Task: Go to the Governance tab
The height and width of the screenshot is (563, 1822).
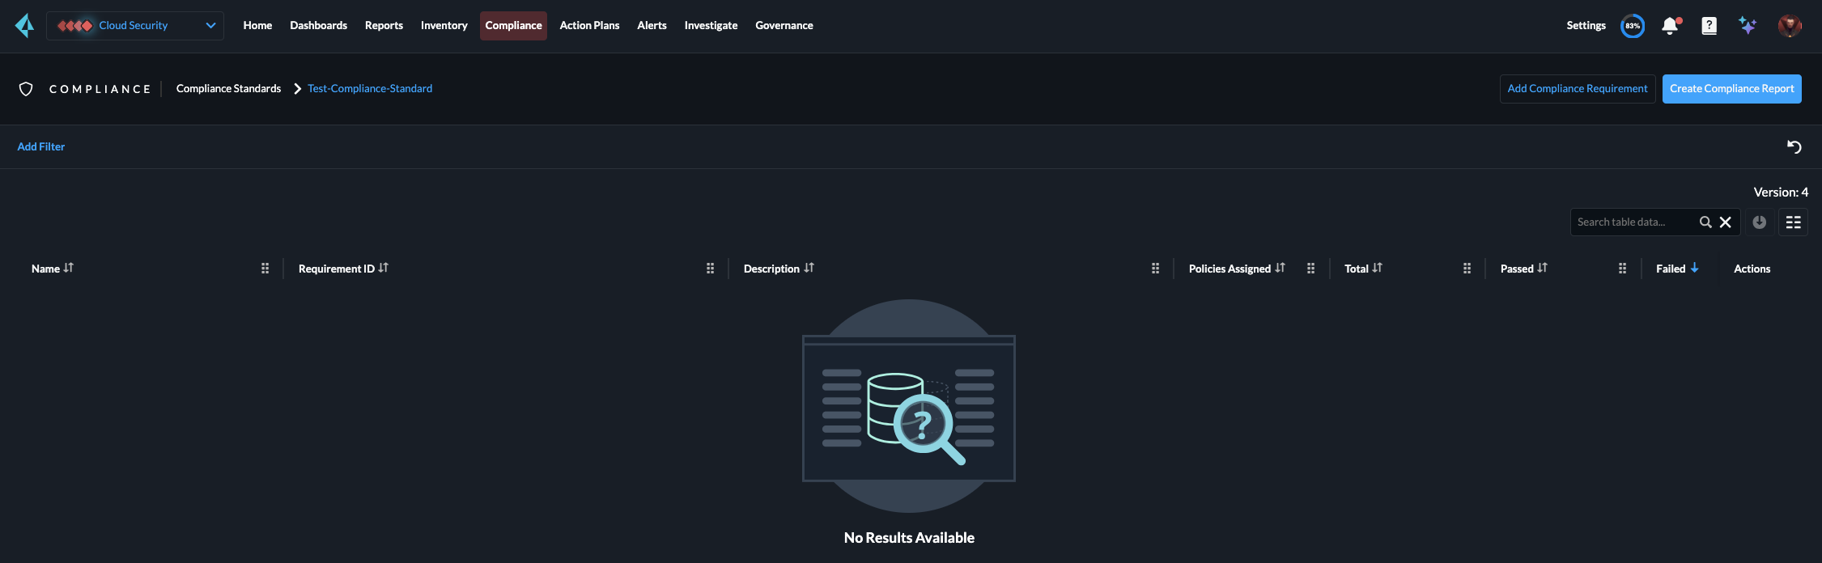Action: pyautogui.click(x=784, y=26)
